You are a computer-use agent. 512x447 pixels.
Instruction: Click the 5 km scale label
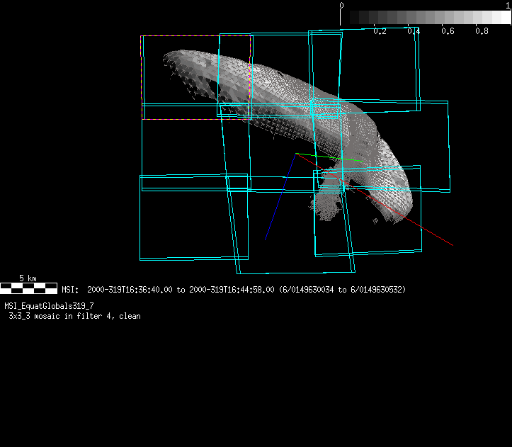(27, 278)
